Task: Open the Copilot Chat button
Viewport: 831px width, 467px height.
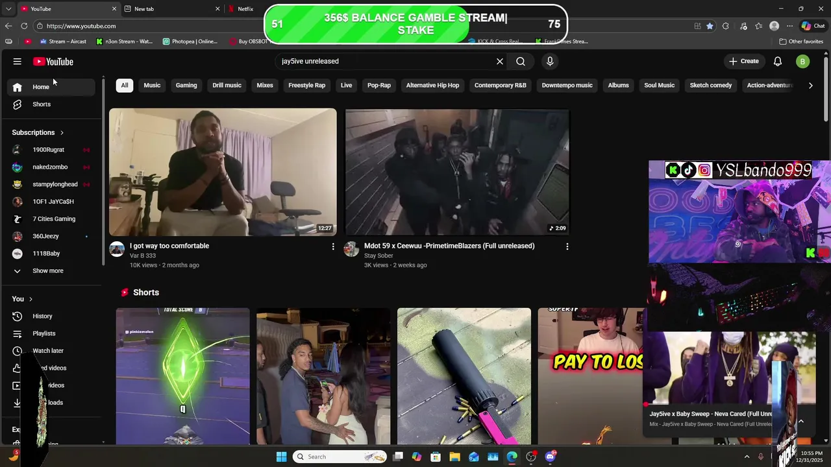Action: pos(813,26)
